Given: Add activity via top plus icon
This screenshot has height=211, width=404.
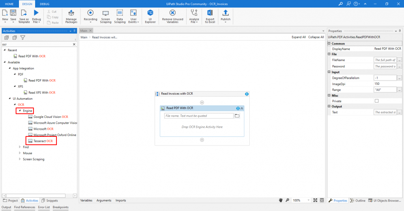Looking at the screenshot, I should (202, 103).
